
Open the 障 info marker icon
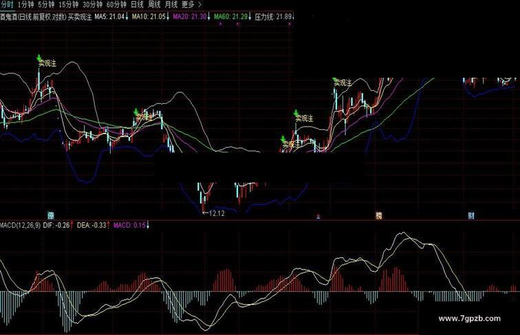[x=51, y=215]
